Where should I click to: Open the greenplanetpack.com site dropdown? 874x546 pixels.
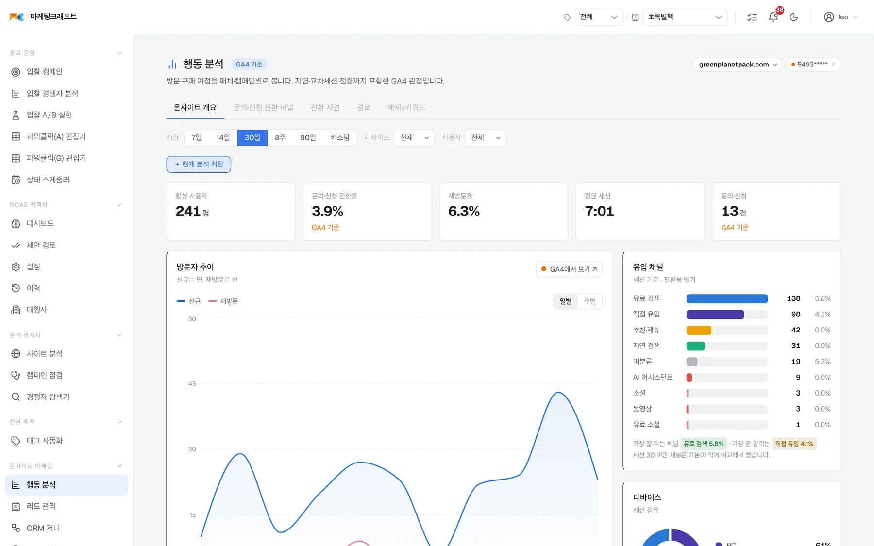[x=737, y=65]
